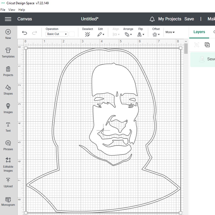The width and height of the screenshot is (215, 215).
Task: Open the hamburger main menu
Action: pyautogui.click(x=8, y=19)
